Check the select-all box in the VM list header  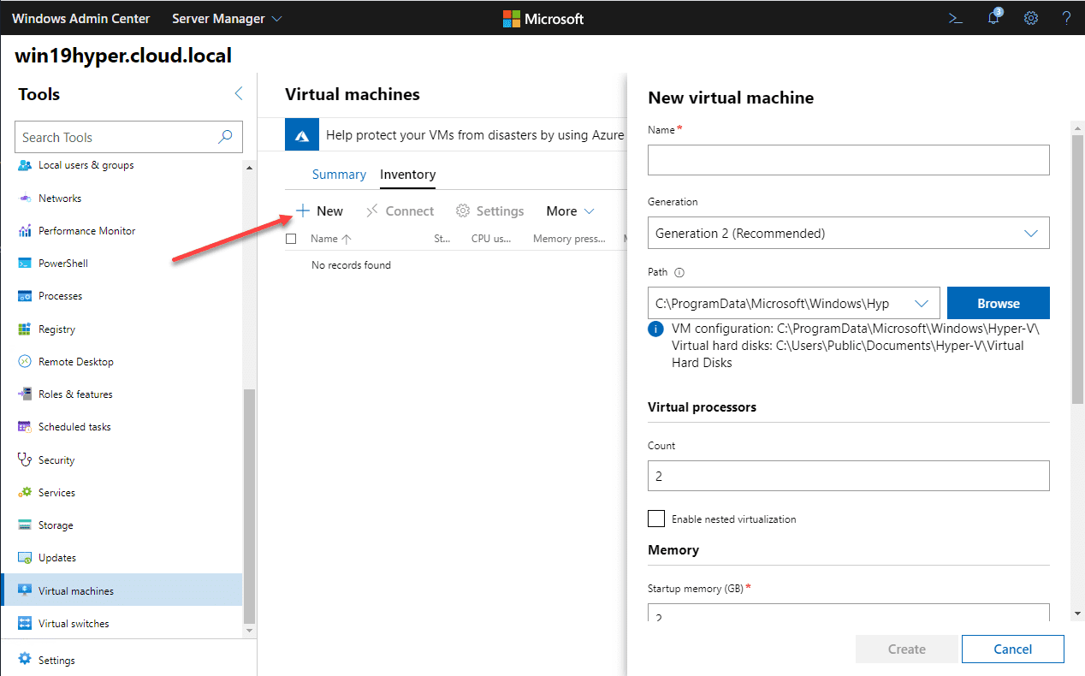(x=291, y=238)
